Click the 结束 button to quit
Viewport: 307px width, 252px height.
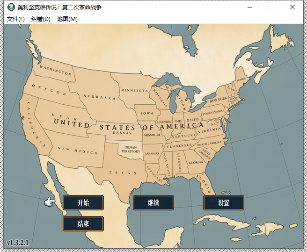click(83, 223)
